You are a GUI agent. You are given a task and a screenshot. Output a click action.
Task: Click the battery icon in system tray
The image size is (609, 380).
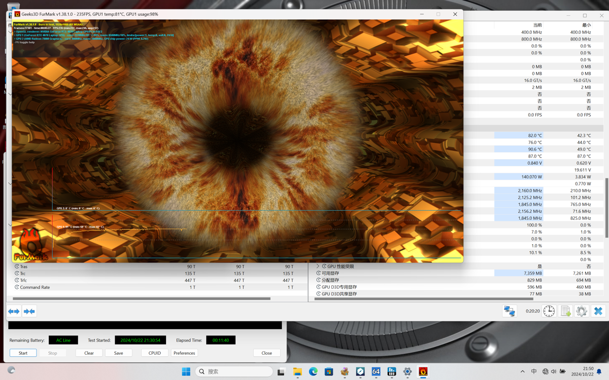[562, 371]
